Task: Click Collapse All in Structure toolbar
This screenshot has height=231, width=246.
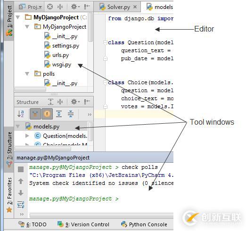Action: coord(71,114)
